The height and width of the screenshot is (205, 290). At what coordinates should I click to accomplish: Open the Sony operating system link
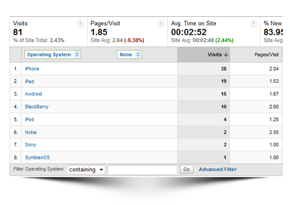(x=31, y=145)
